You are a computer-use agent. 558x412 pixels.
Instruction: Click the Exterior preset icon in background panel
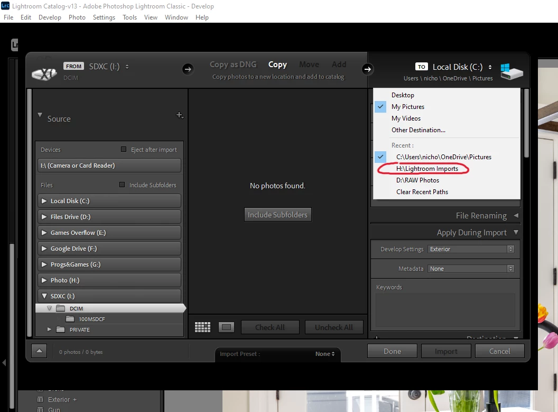point(40,399)
